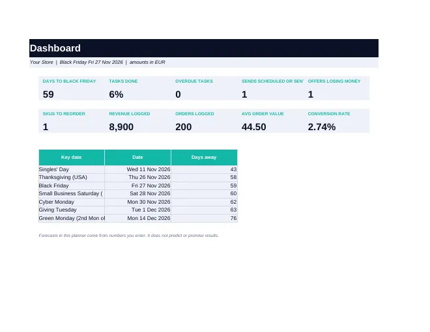Select the Fri 27 Nov 2026 table cell
Viewport: 430px width, 332px height.
(137, 186)
